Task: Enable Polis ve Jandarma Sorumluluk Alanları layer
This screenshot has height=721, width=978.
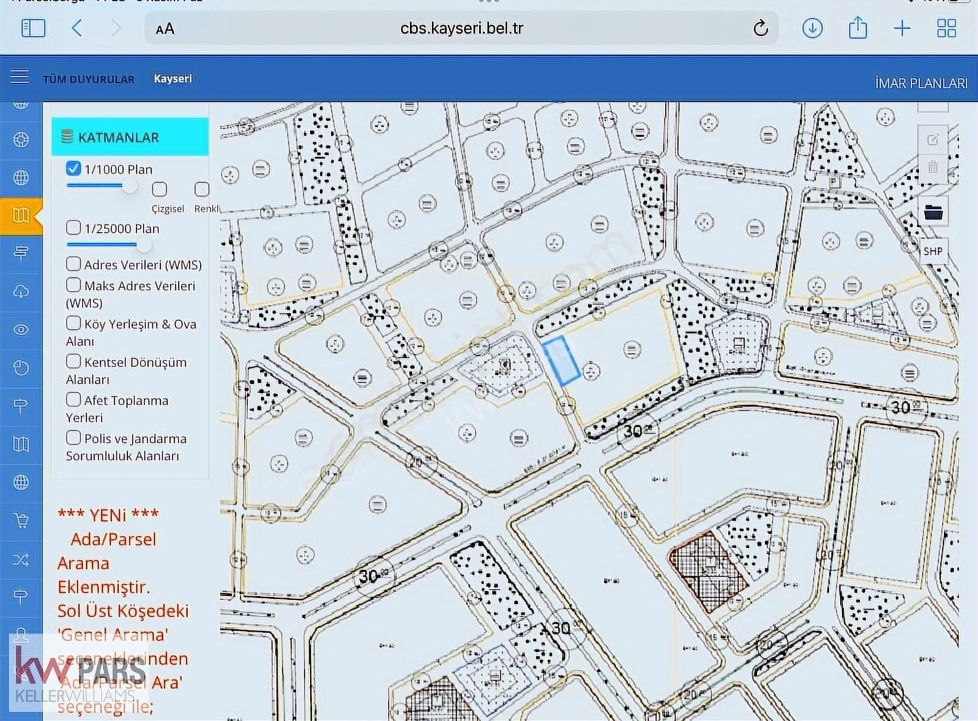Action: coord(73,437)
